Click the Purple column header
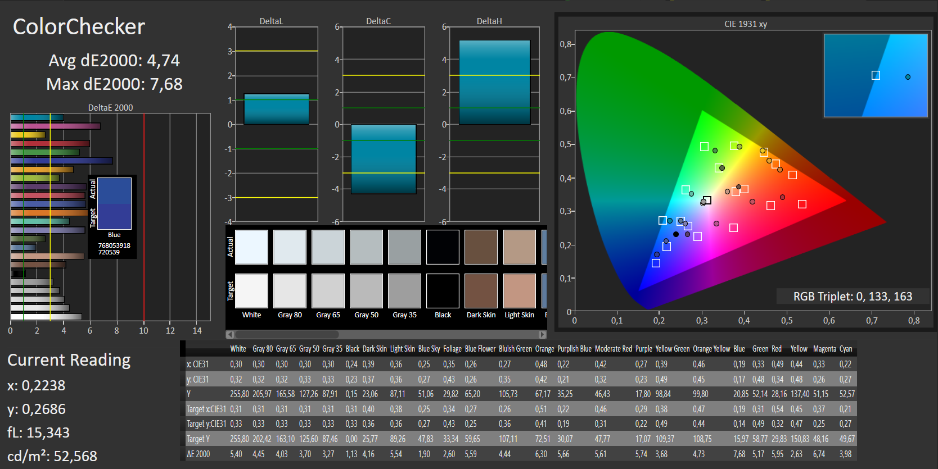The width and height of the screenshot is (938, 469). click(643, 349)
